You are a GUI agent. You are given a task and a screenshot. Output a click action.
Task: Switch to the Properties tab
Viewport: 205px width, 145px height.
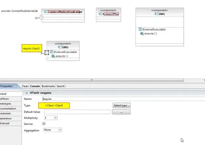[x=6, y=86]
